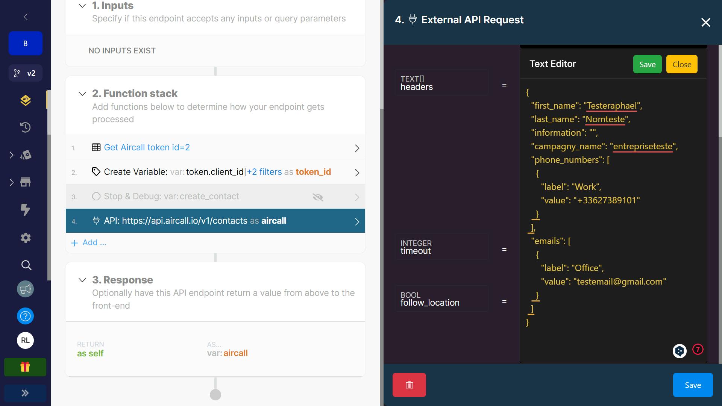This screenshot has height=406, width=722.
Task: Open the marketplace store icon
Action: [26, 182]
